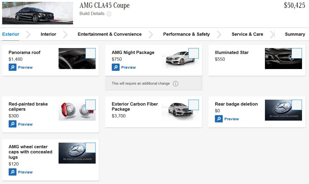
Task: Click the AMG CLA45 Coupe car image
Action: coord(37,13)
